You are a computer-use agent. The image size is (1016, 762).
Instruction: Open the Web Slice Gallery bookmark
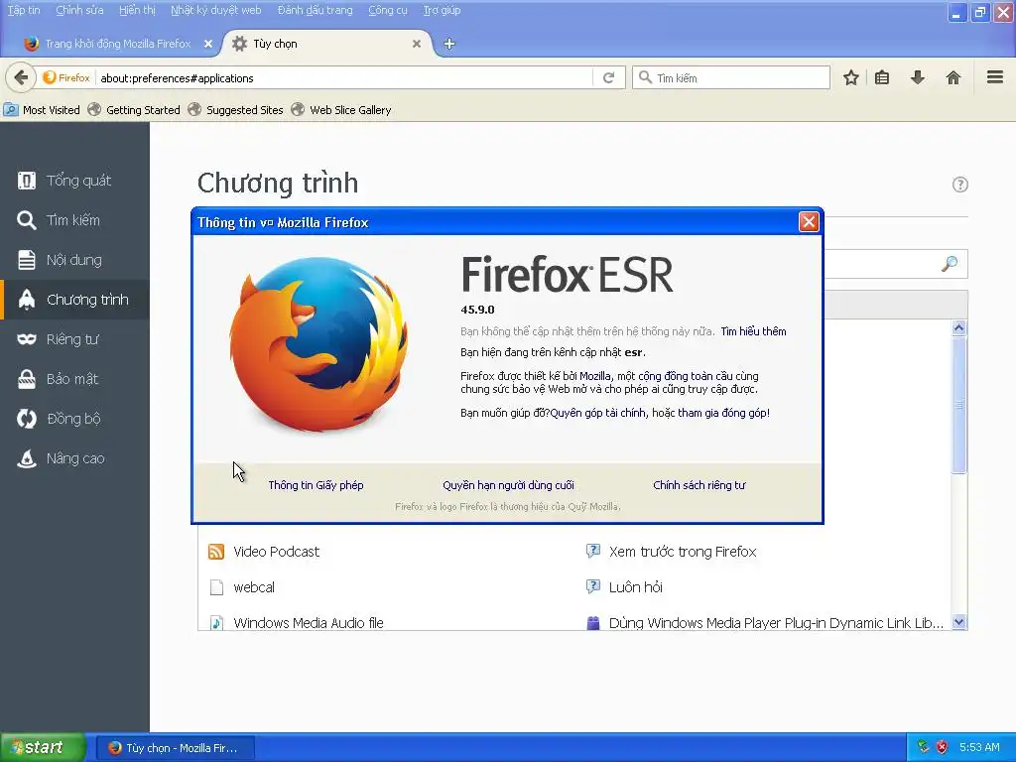(341, 110)
